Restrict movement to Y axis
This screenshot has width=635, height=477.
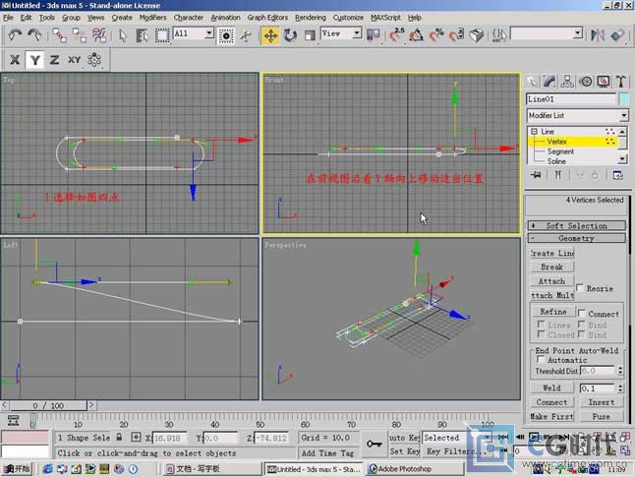[x=34, y=60]
